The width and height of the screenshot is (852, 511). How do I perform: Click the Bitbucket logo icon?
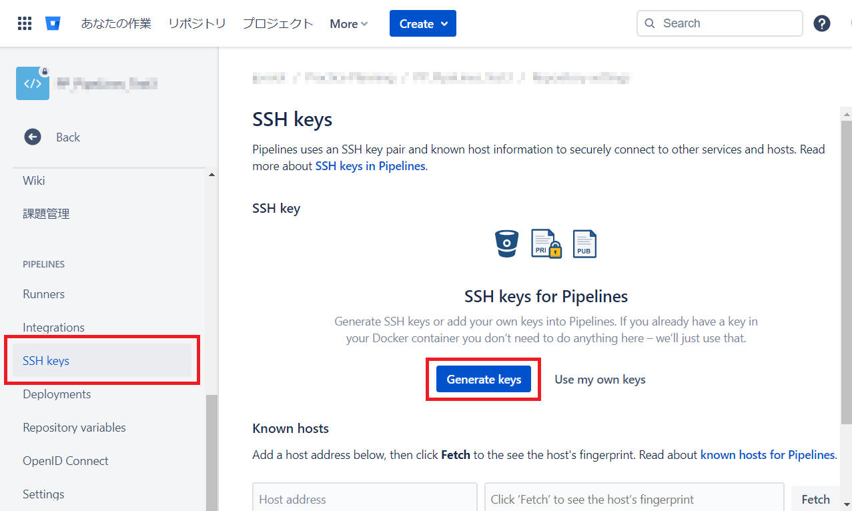pos(53,23)
